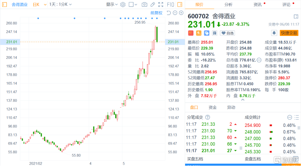Click the 55.80 low price annotation

(x=76, y=155)
